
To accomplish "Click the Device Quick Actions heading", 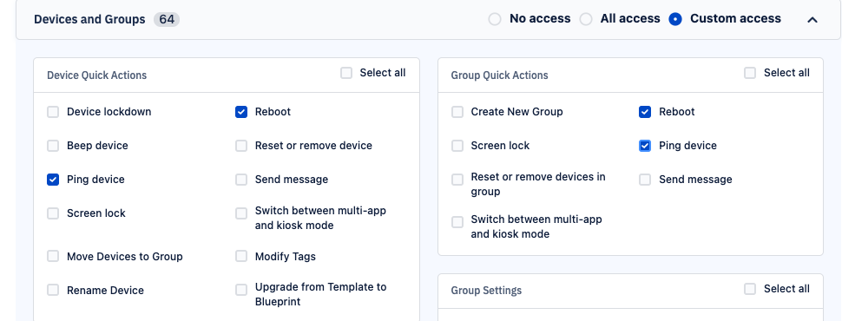I will 96,75.
